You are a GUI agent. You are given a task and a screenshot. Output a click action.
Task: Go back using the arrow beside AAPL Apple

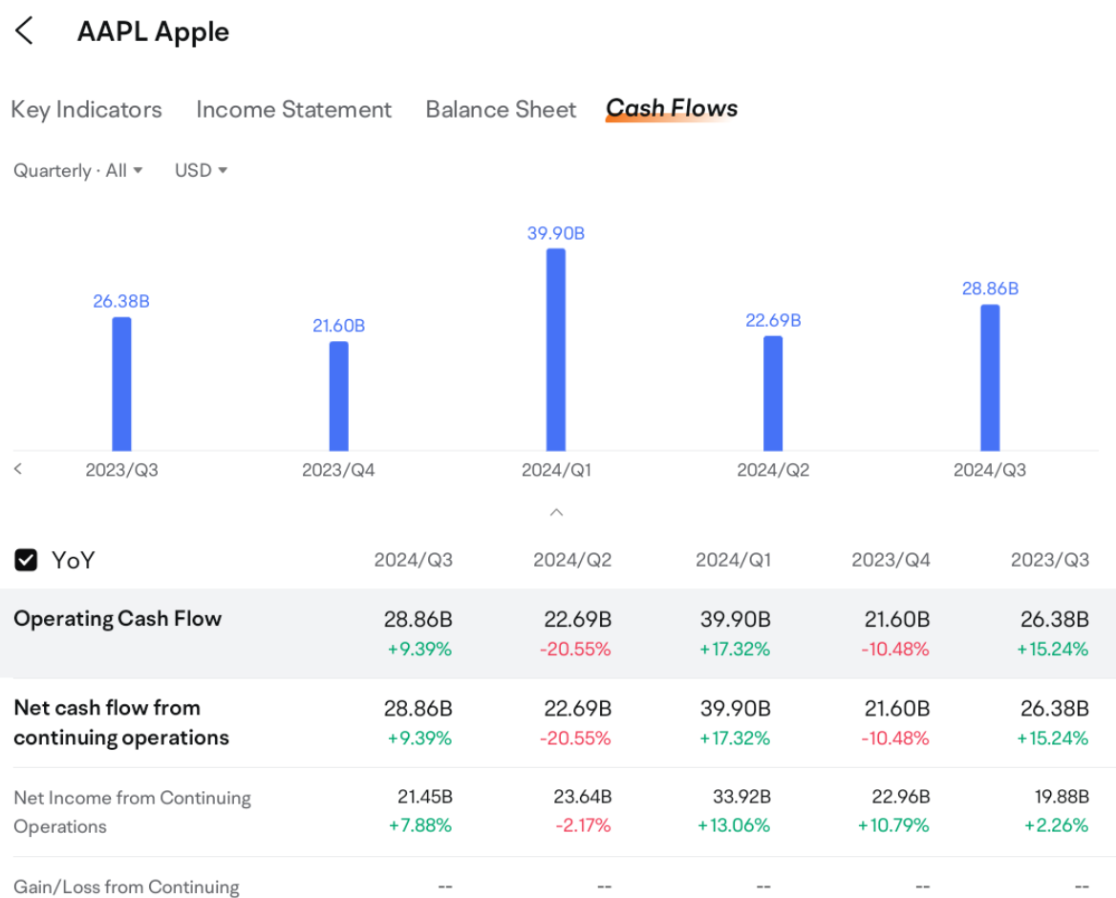(24, 32)
